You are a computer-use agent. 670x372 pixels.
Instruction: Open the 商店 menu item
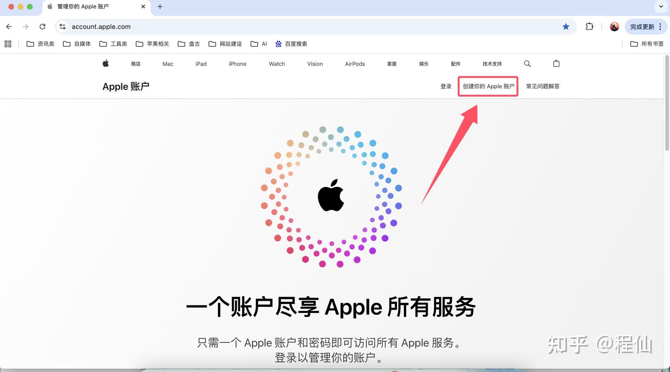[x=135, y=64]
